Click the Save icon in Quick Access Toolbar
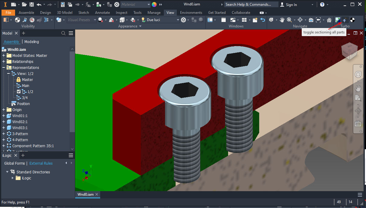366x208 pixels. coord(32,5)
